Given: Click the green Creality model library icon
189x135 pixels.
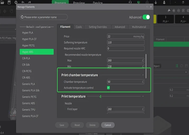Looking at the screenshot, I should pos(139,2).
